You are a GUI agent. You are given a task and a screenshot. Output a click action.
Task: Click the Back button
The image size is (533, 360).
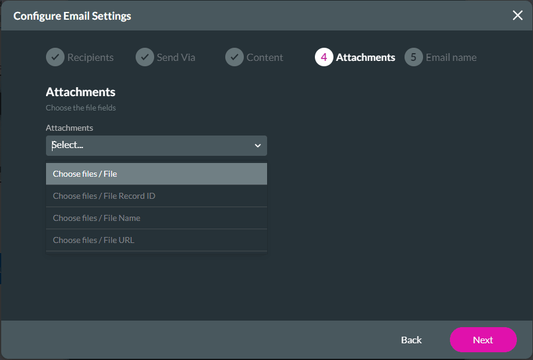point(411,340)
